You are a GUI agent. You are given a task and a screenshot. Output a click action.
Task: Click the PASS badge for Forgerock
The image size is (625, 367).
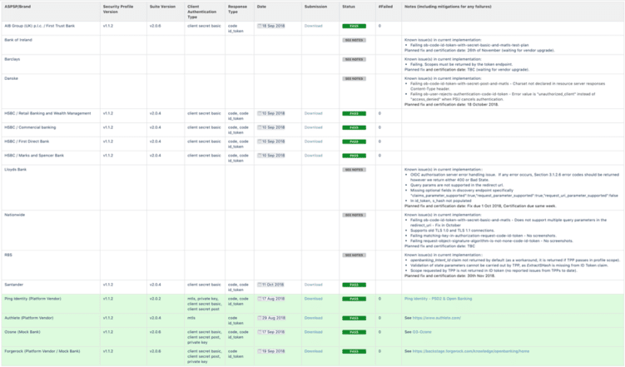(x=354, y=351)
